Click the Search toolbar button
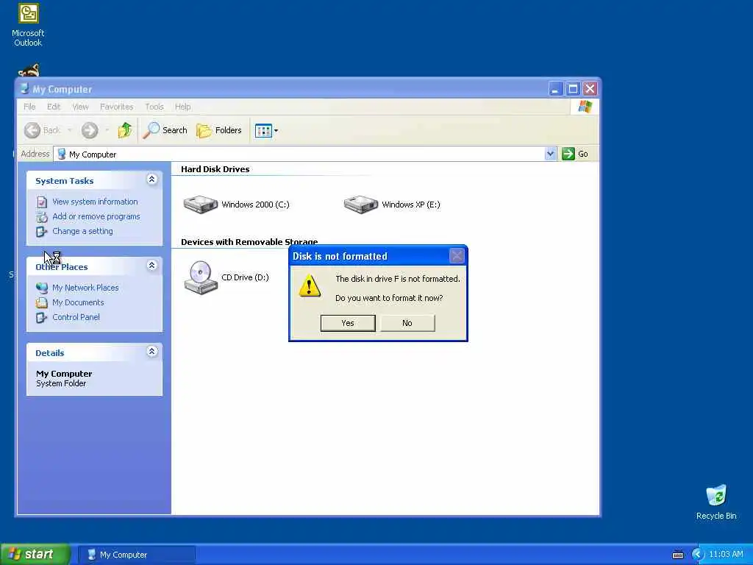Screen dimensions: 753x565 [x=165, y=130]
